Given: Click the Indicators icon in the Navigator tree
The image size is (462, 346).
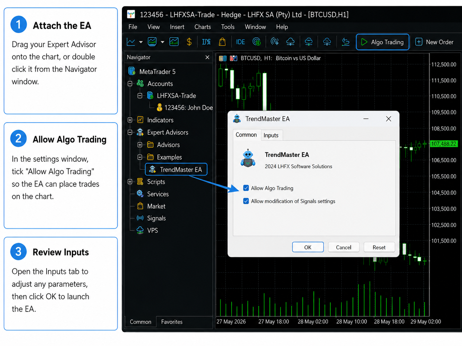Looking at the screenshot, I should (x=140, y=120).
